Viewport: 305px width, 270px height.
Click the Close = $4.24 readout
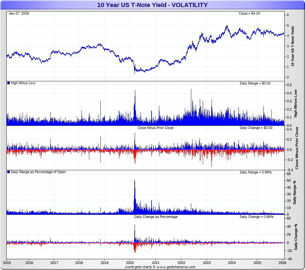coord(249,14)
